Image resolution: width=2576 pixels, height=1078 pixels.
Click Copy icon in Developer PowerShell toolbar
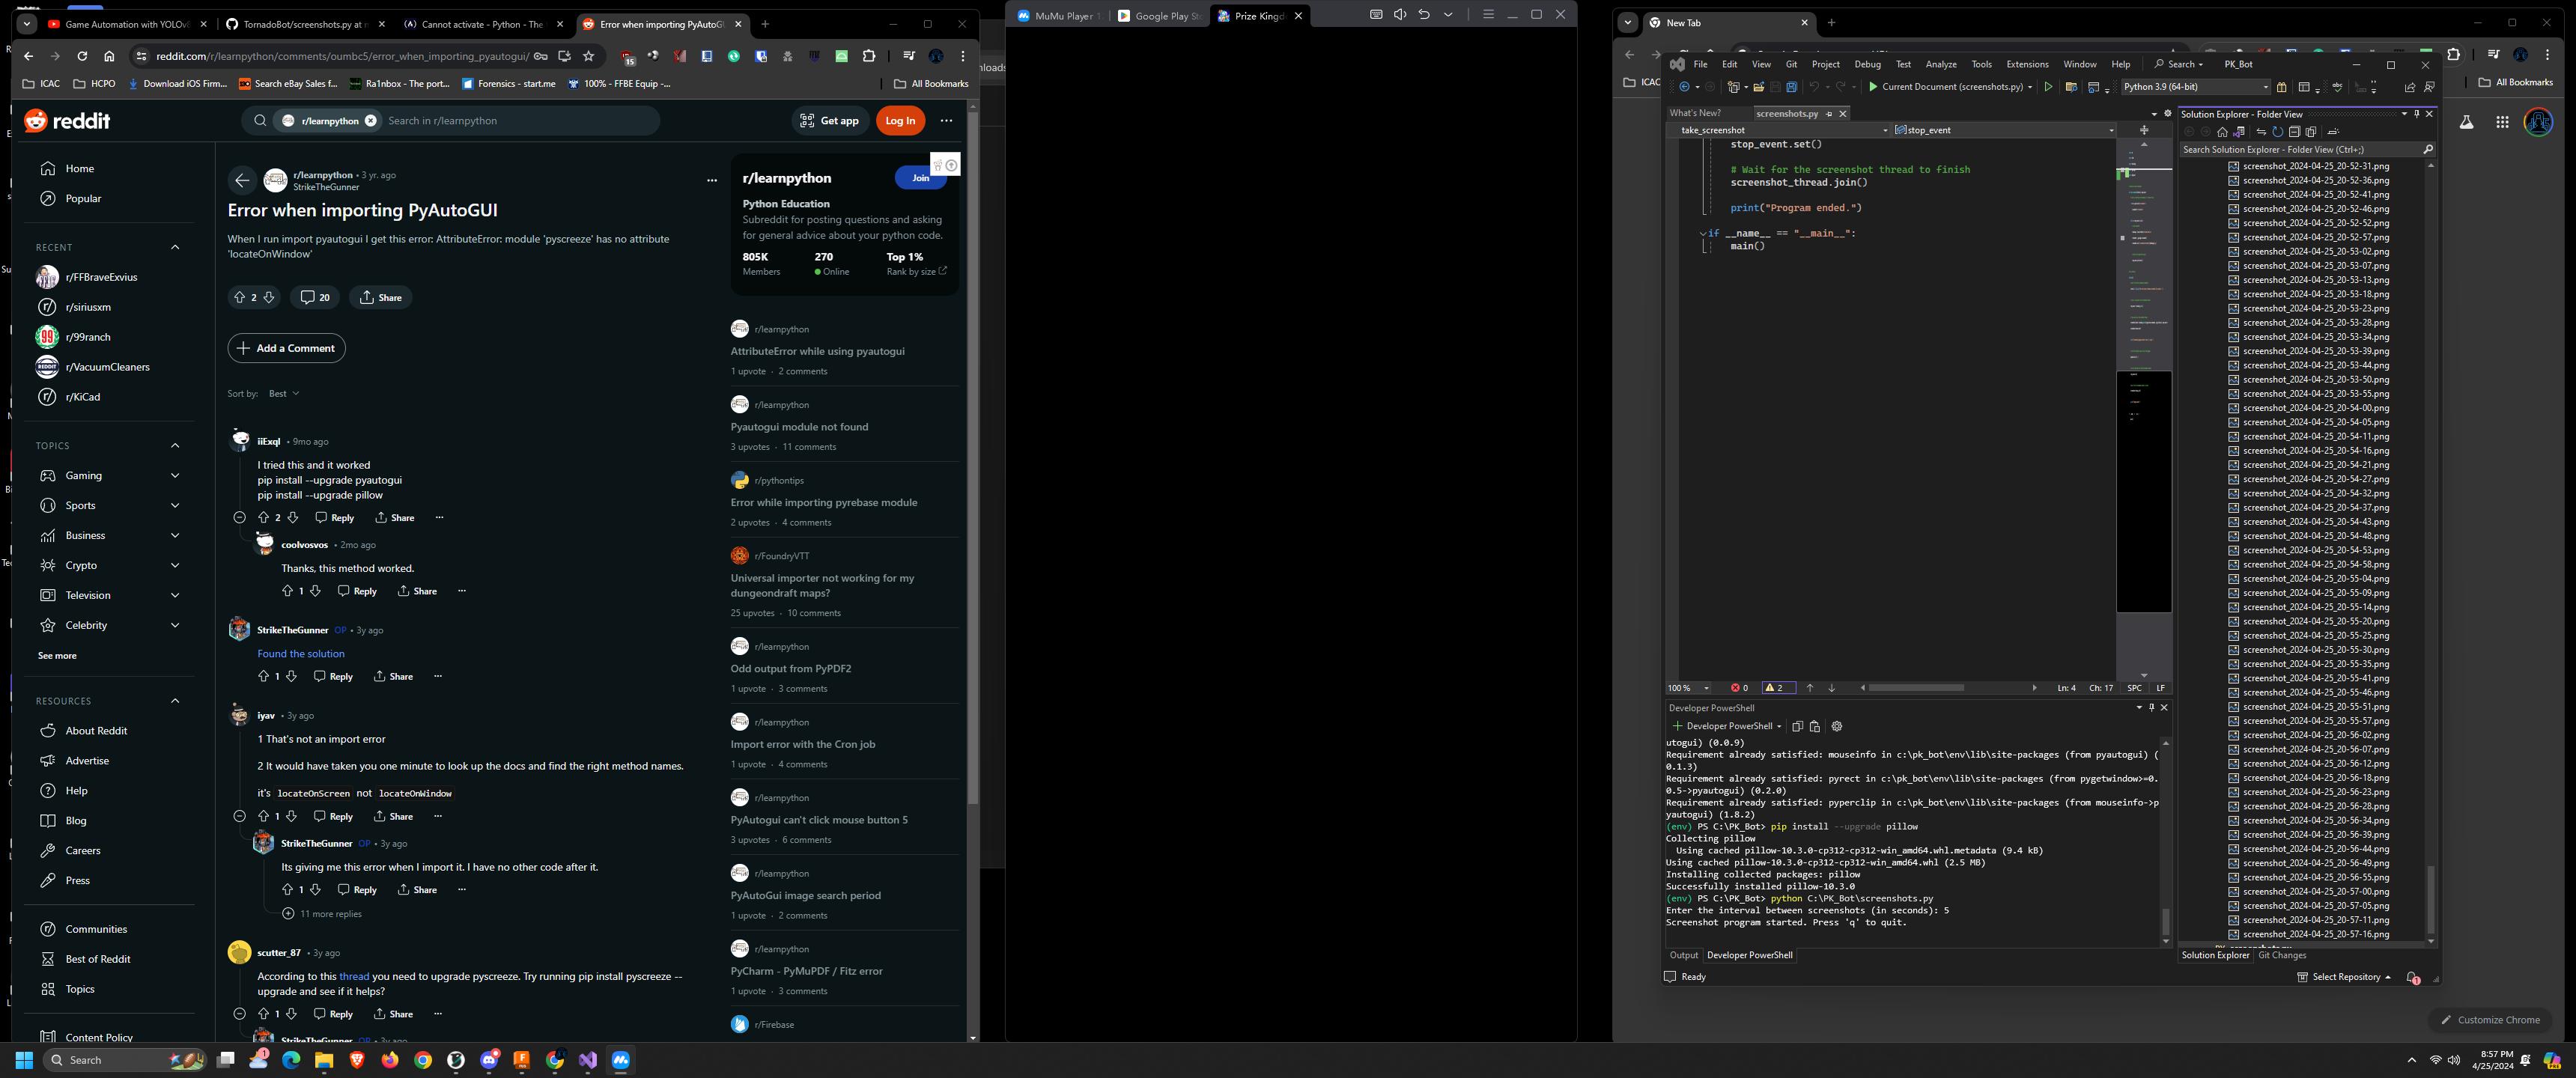pos(1797,727)
